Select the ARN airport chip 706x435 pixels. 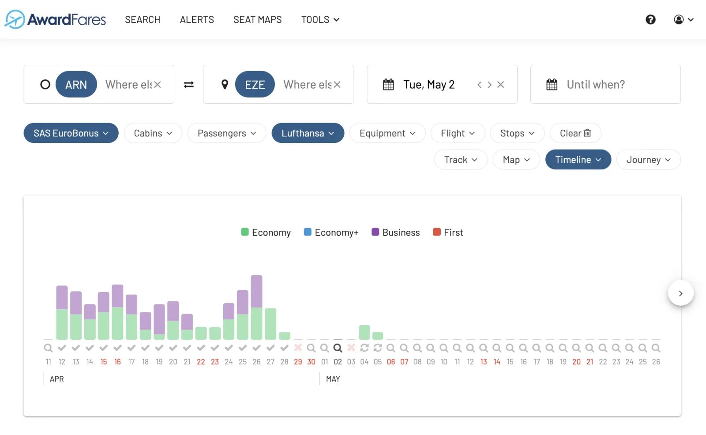pos(76,84)
